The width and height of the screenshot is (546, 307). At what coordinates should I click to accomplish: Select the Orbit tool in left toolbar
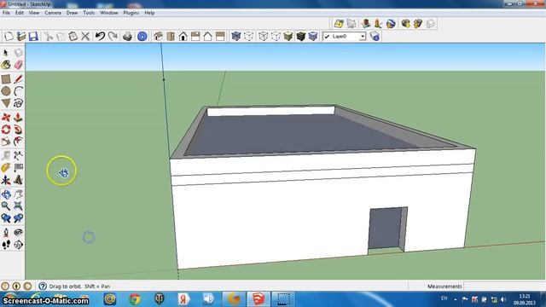point(6,194)
